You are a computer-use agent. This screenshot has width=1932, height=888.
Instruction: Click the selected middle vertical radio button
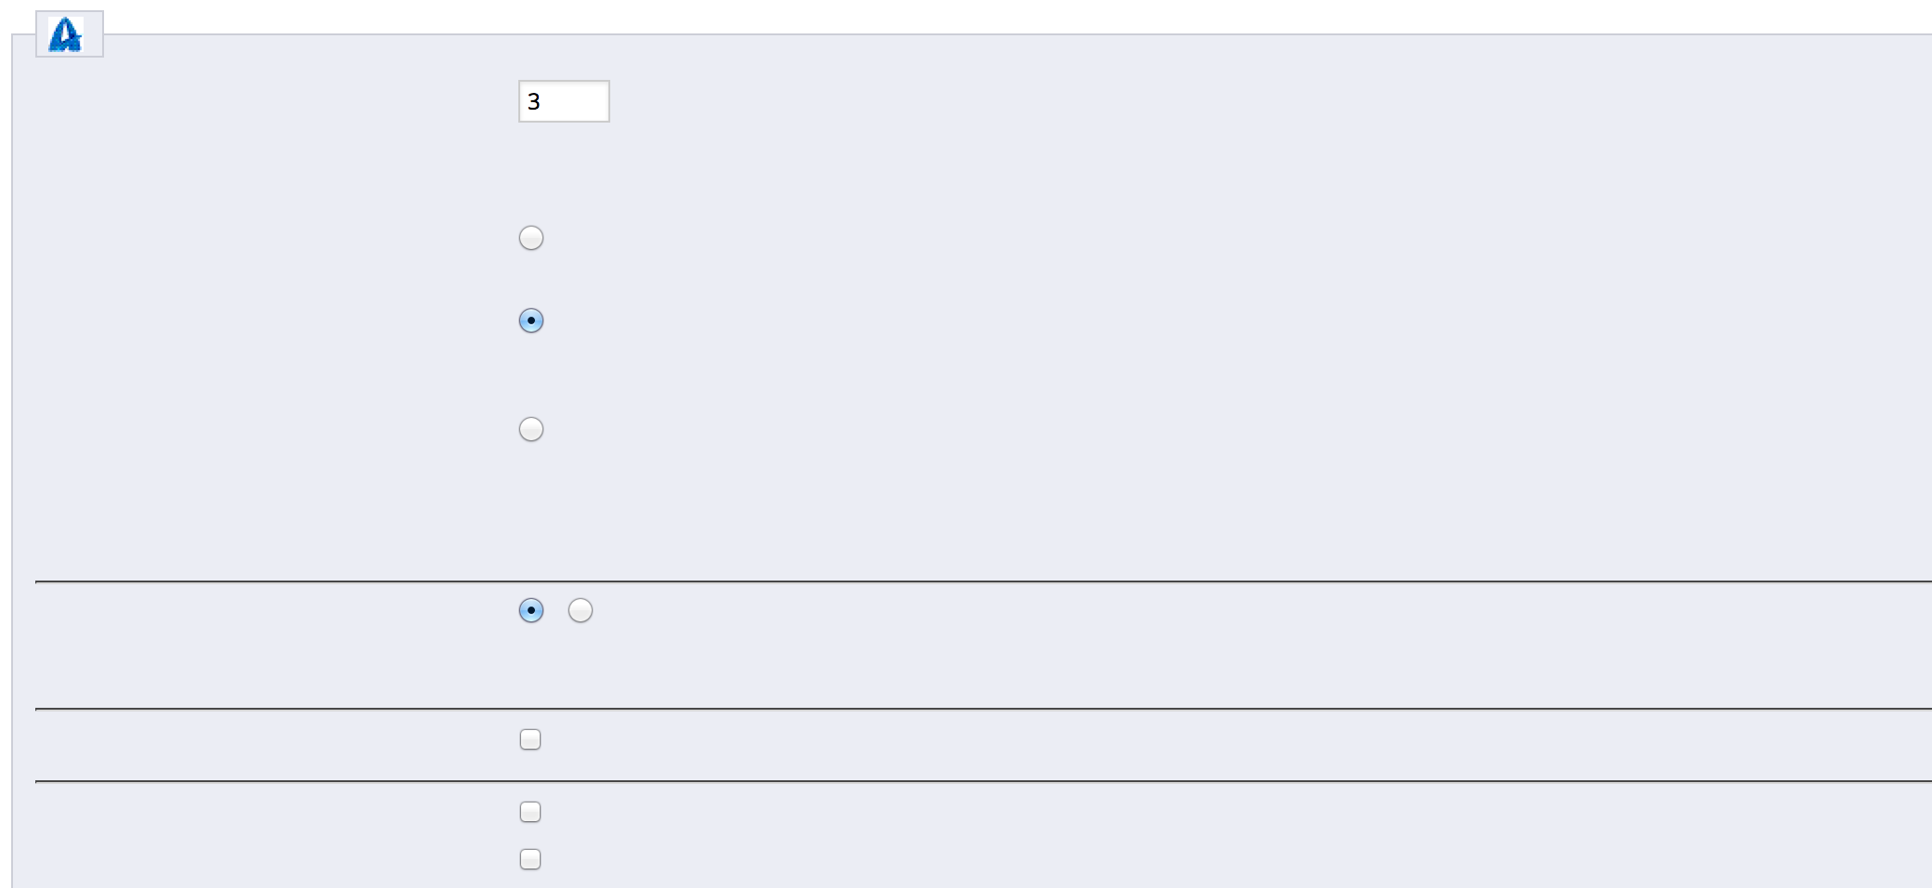tap(531, 320)
